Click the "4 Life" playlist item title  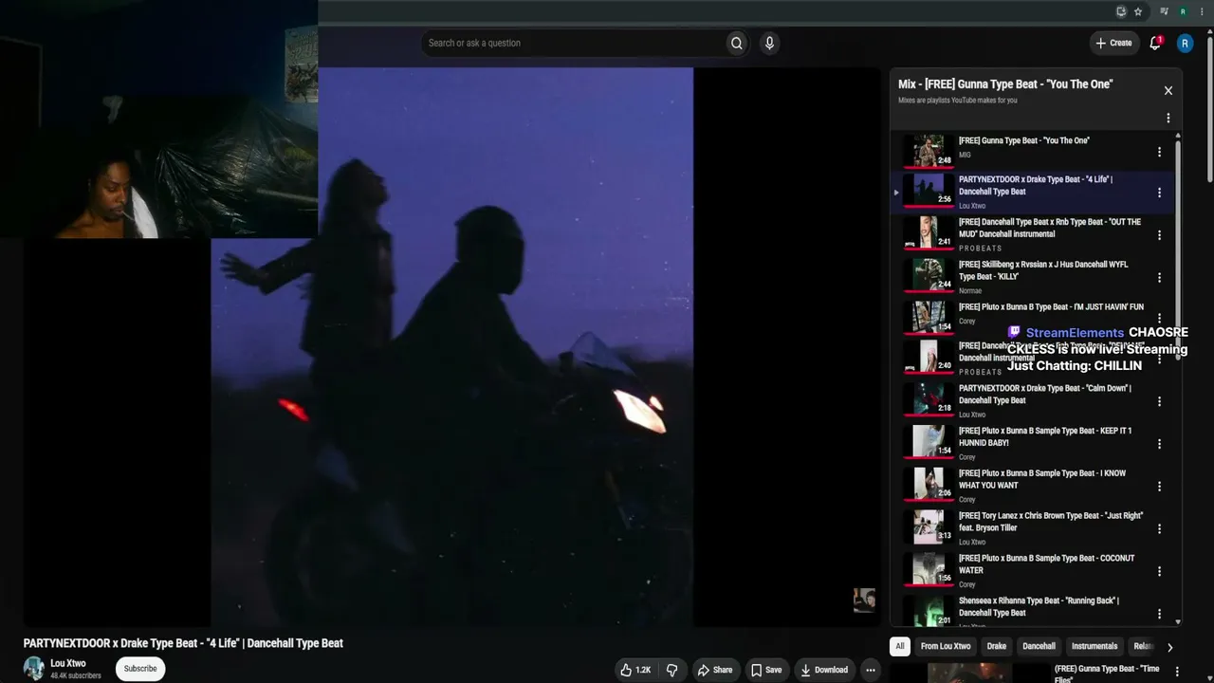click(x=1036, y=185)
